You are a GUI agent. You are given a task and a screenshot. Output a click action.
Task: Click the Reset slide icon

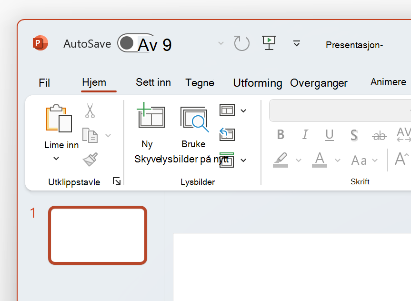[227, 134]
